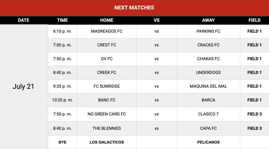Click the PARKING FC away team
This screenshot has height=149, width=269.
[x=208, y=31]
